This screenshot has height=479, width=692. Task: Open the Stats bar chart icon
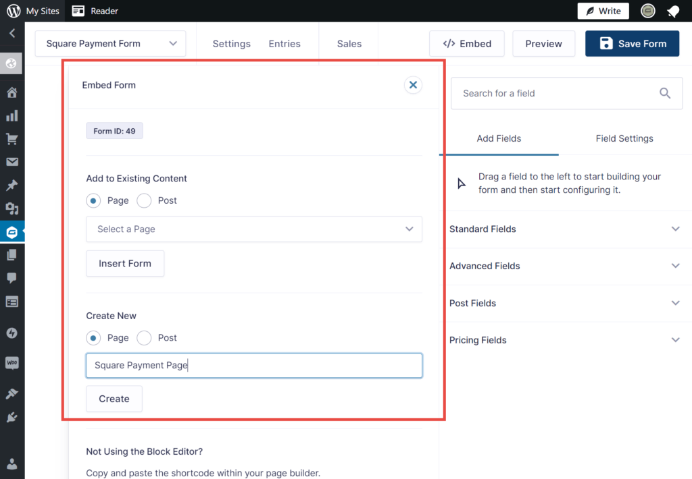click(11, 115)
